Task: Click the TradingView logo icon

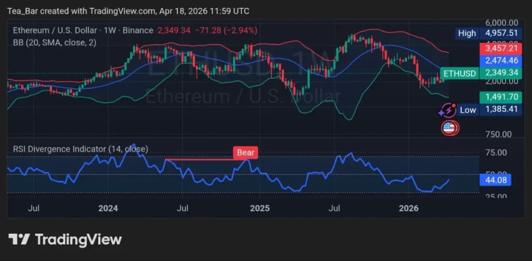Action: tap(19, 239)
